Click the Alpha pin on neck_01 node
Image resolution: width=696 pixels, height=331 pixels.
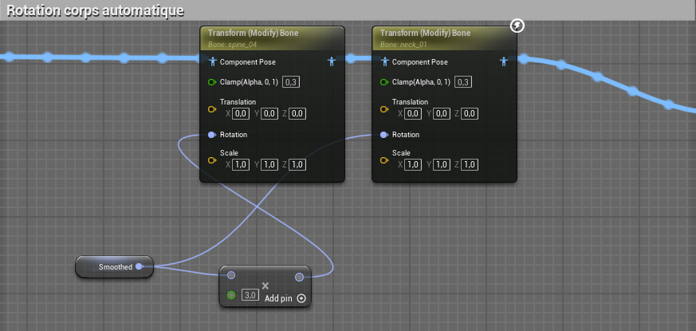[x=384, y=82]
